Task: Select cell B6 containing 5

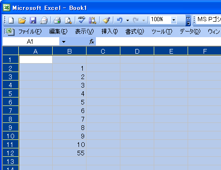Action: [x=70, y=102]
